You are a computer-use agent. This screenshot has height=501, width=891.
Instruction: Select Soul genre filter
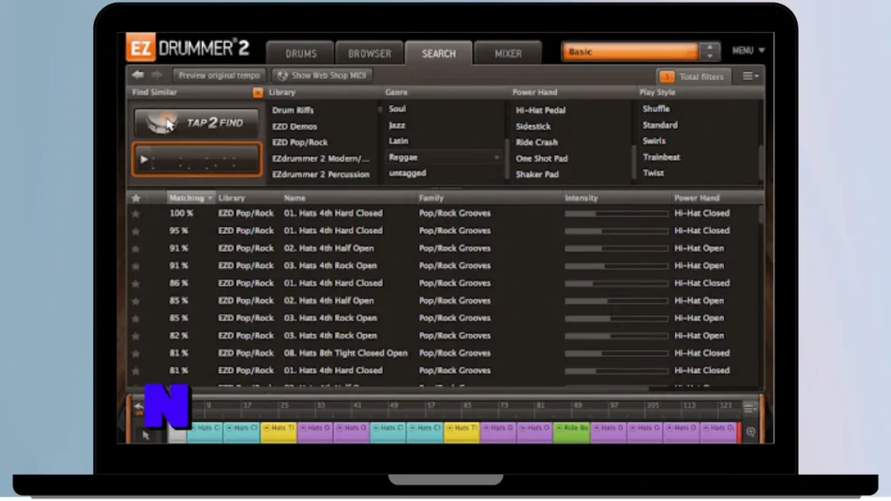397,109
